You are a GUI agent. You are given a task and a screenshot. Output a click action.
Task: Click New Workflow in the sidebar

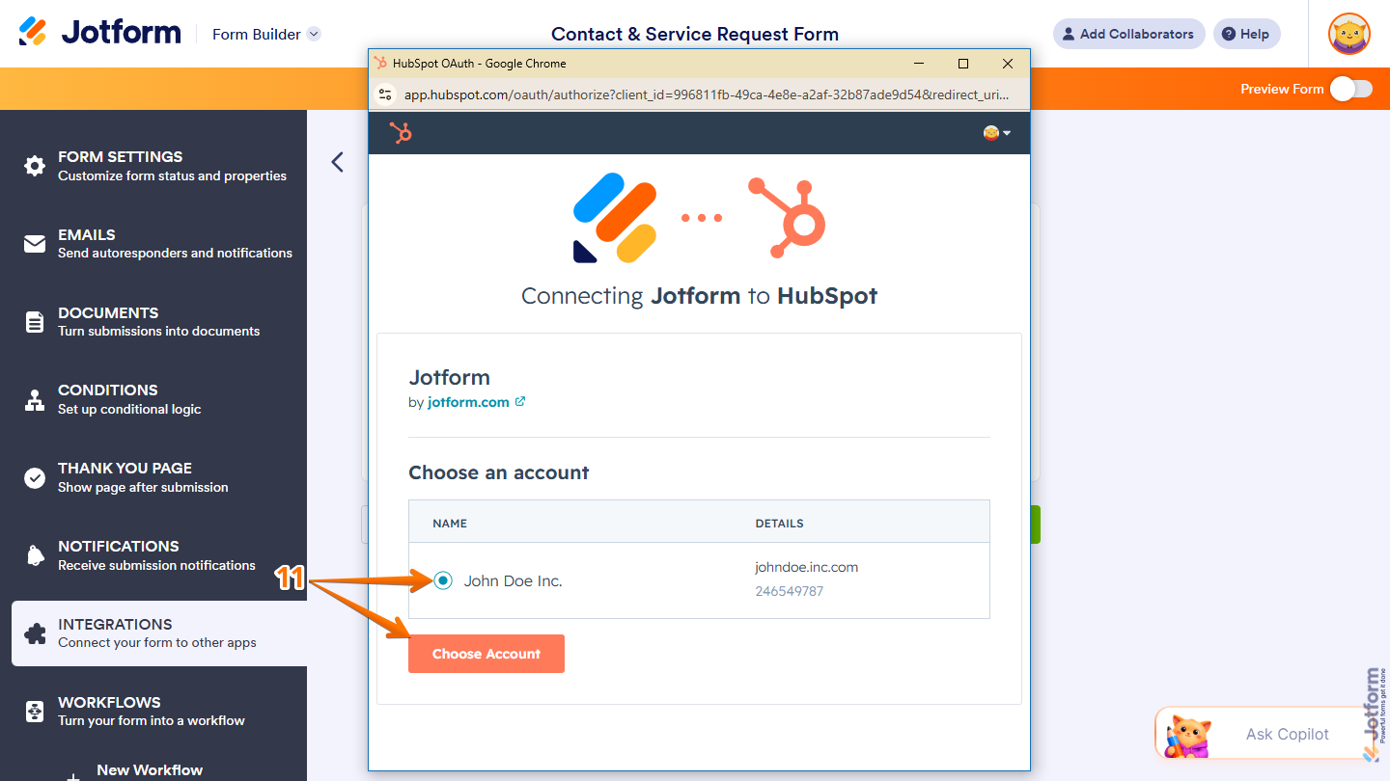pos(150,769)
